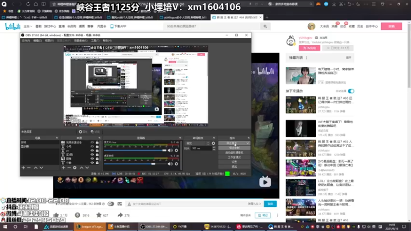Image resolution: width=411 pixels, height=231 pixels.
Task: Toggle visibility of the video capture device source
Action: coord(92,143)
